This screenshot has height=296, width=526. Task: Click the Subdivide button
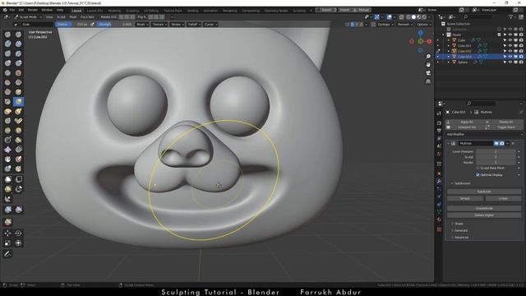click(484, 192)
